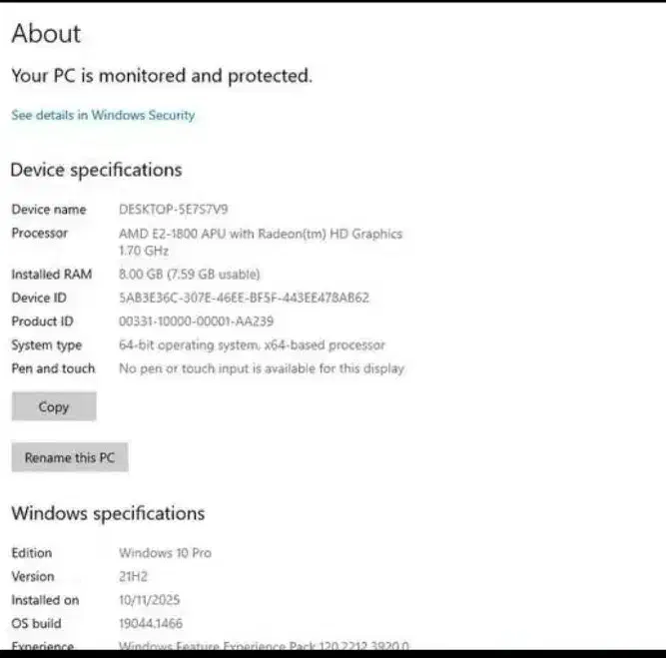Click the device name value DESKTOP-5E7S7V9

coord(173,210)
